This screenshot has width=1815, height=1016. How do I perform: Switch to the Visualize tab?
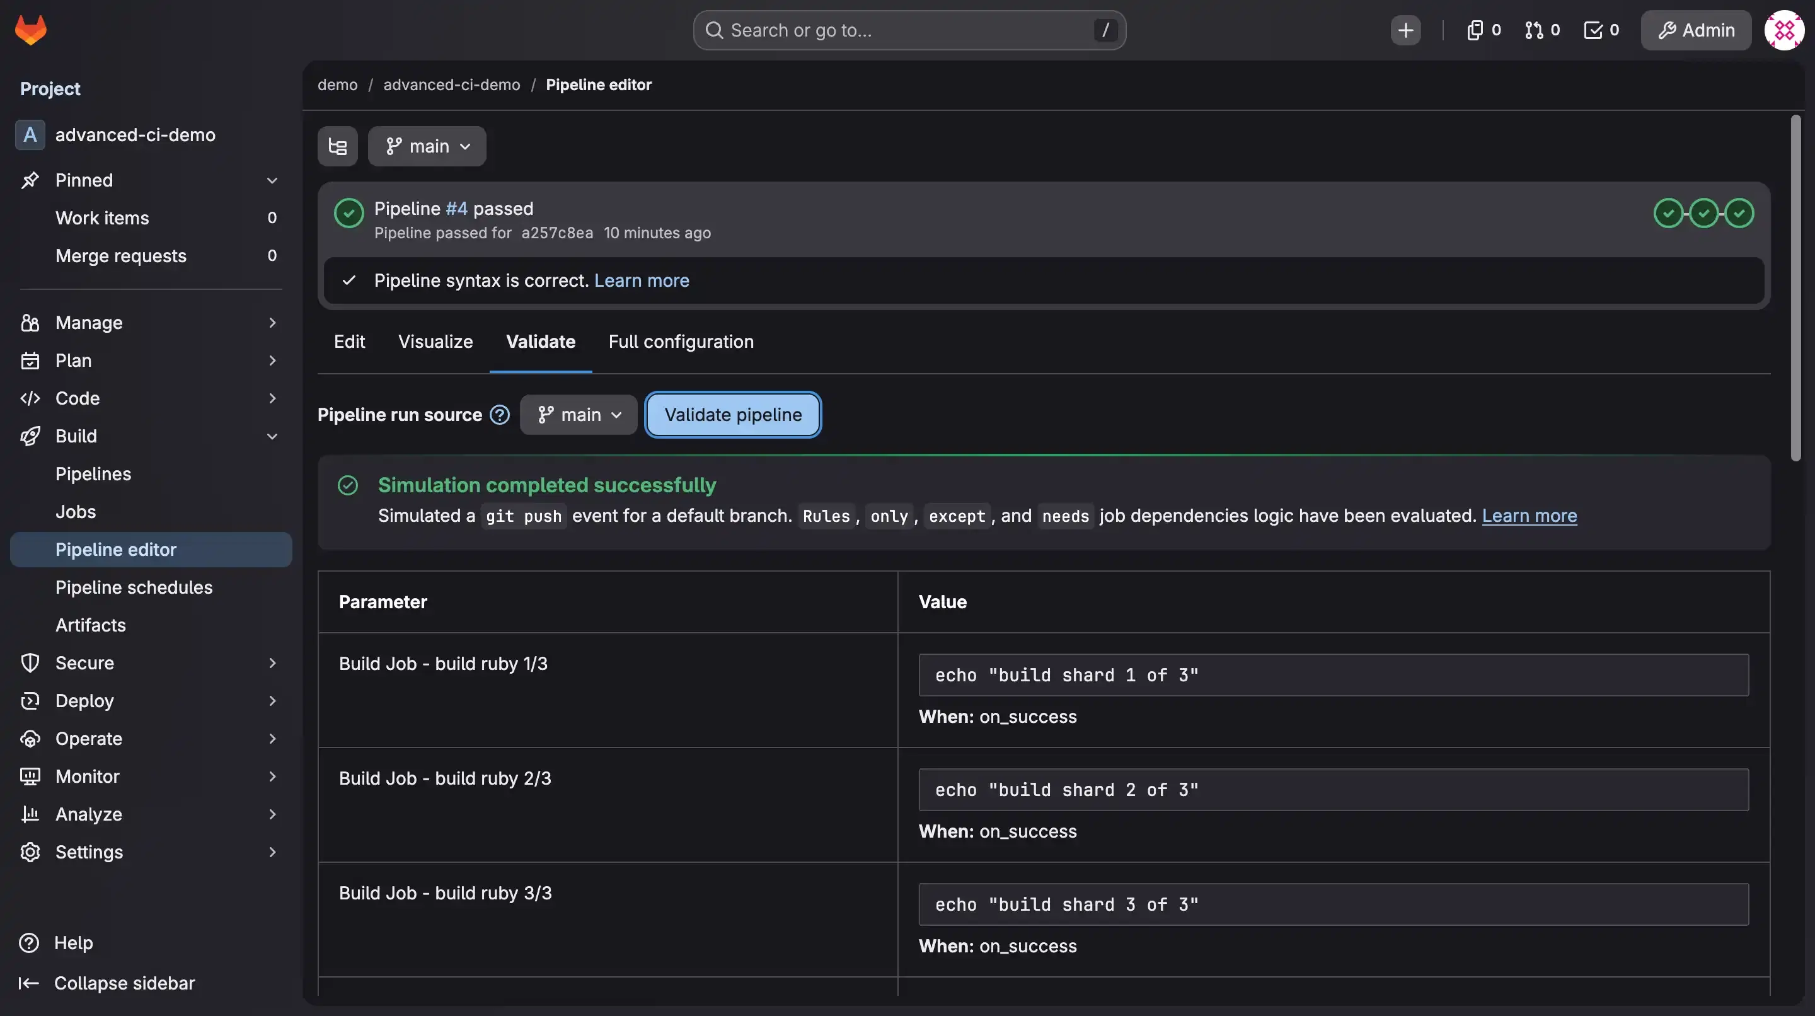[x=435, y=342]
